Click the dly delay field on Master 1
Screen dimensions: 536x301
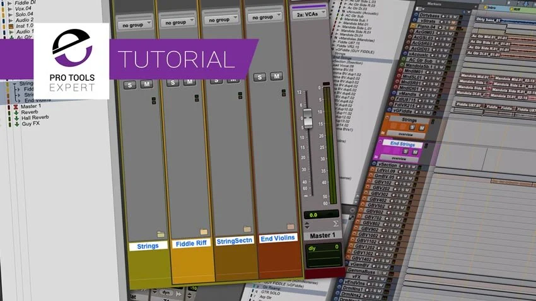323,249
